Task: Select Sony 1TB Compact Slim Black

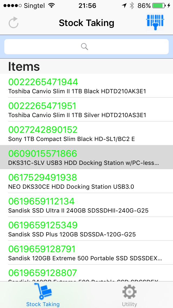Action: coord(72,139)
